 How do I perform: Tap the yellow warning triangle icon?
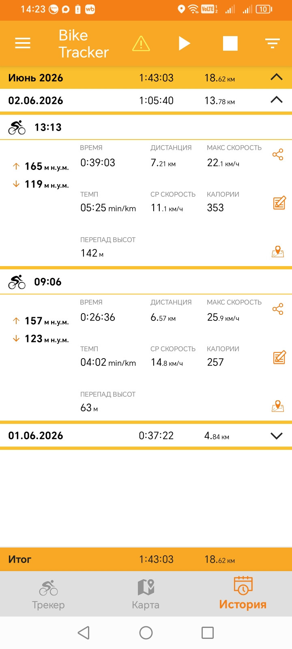(x=141, y=43)
